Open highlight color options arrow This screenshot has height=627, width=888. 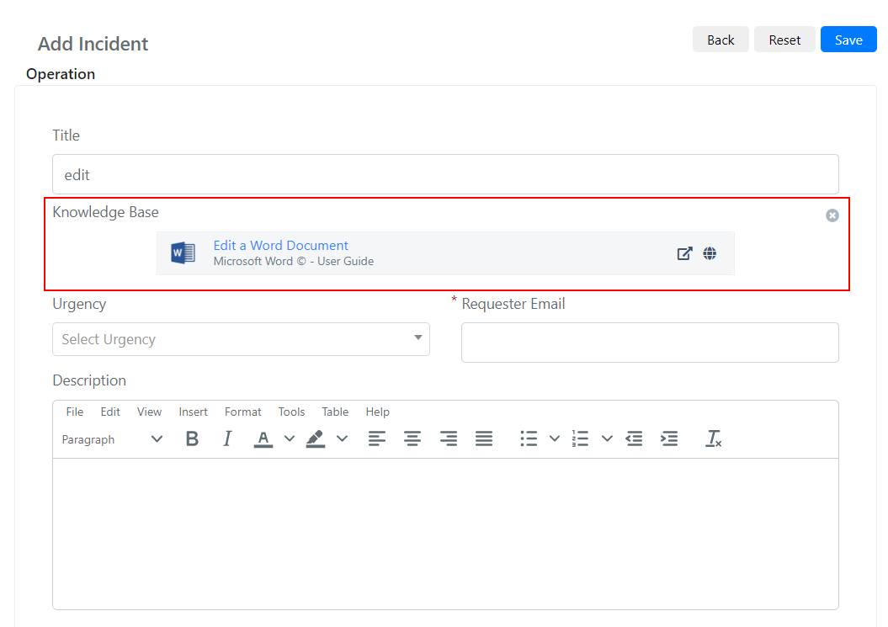[x=342, y=439]
